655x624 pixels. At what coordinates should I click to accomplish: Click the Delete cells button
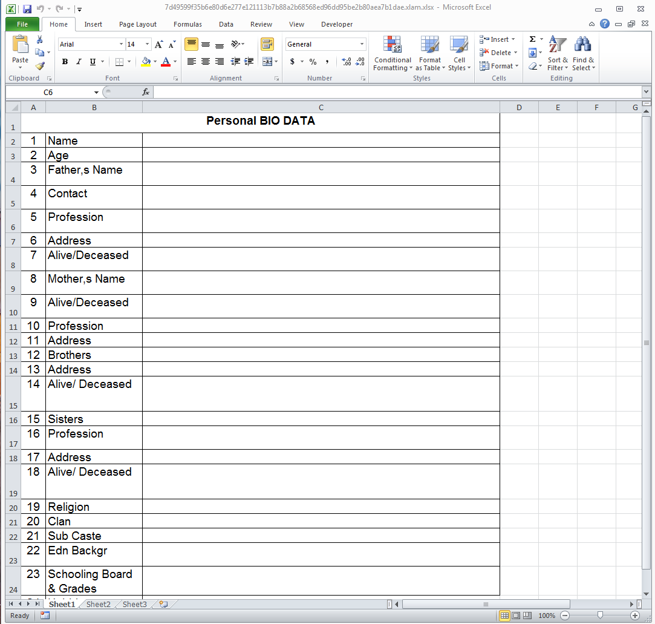click(498, 53)
